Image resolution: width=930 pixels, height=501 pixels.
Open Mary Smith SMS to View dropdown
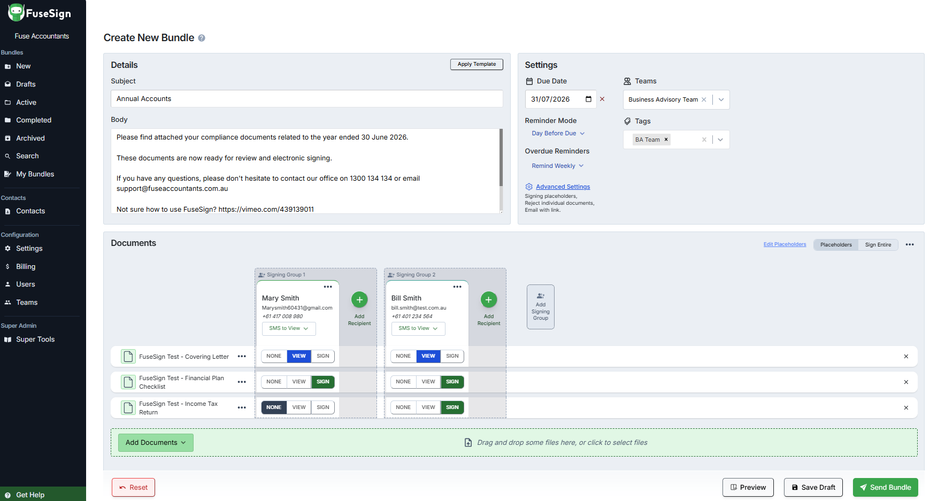(289, 328)
